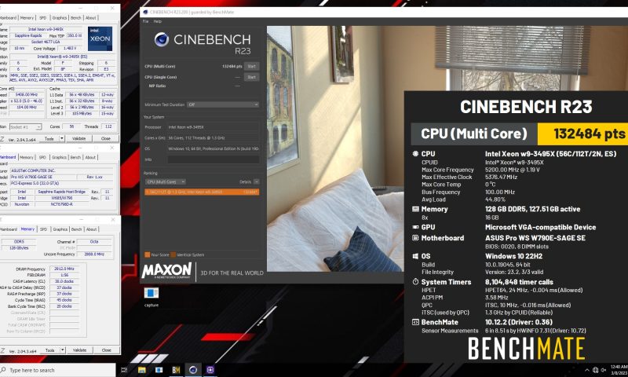The image size is (628, 377).
Task: Click the Your Score orange legend swatch
Action: click(147, 254)
